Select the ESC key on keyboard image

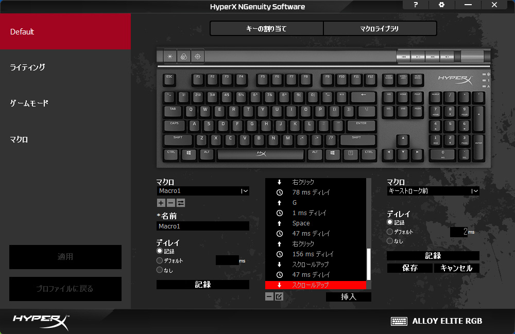tap(169, 79)
